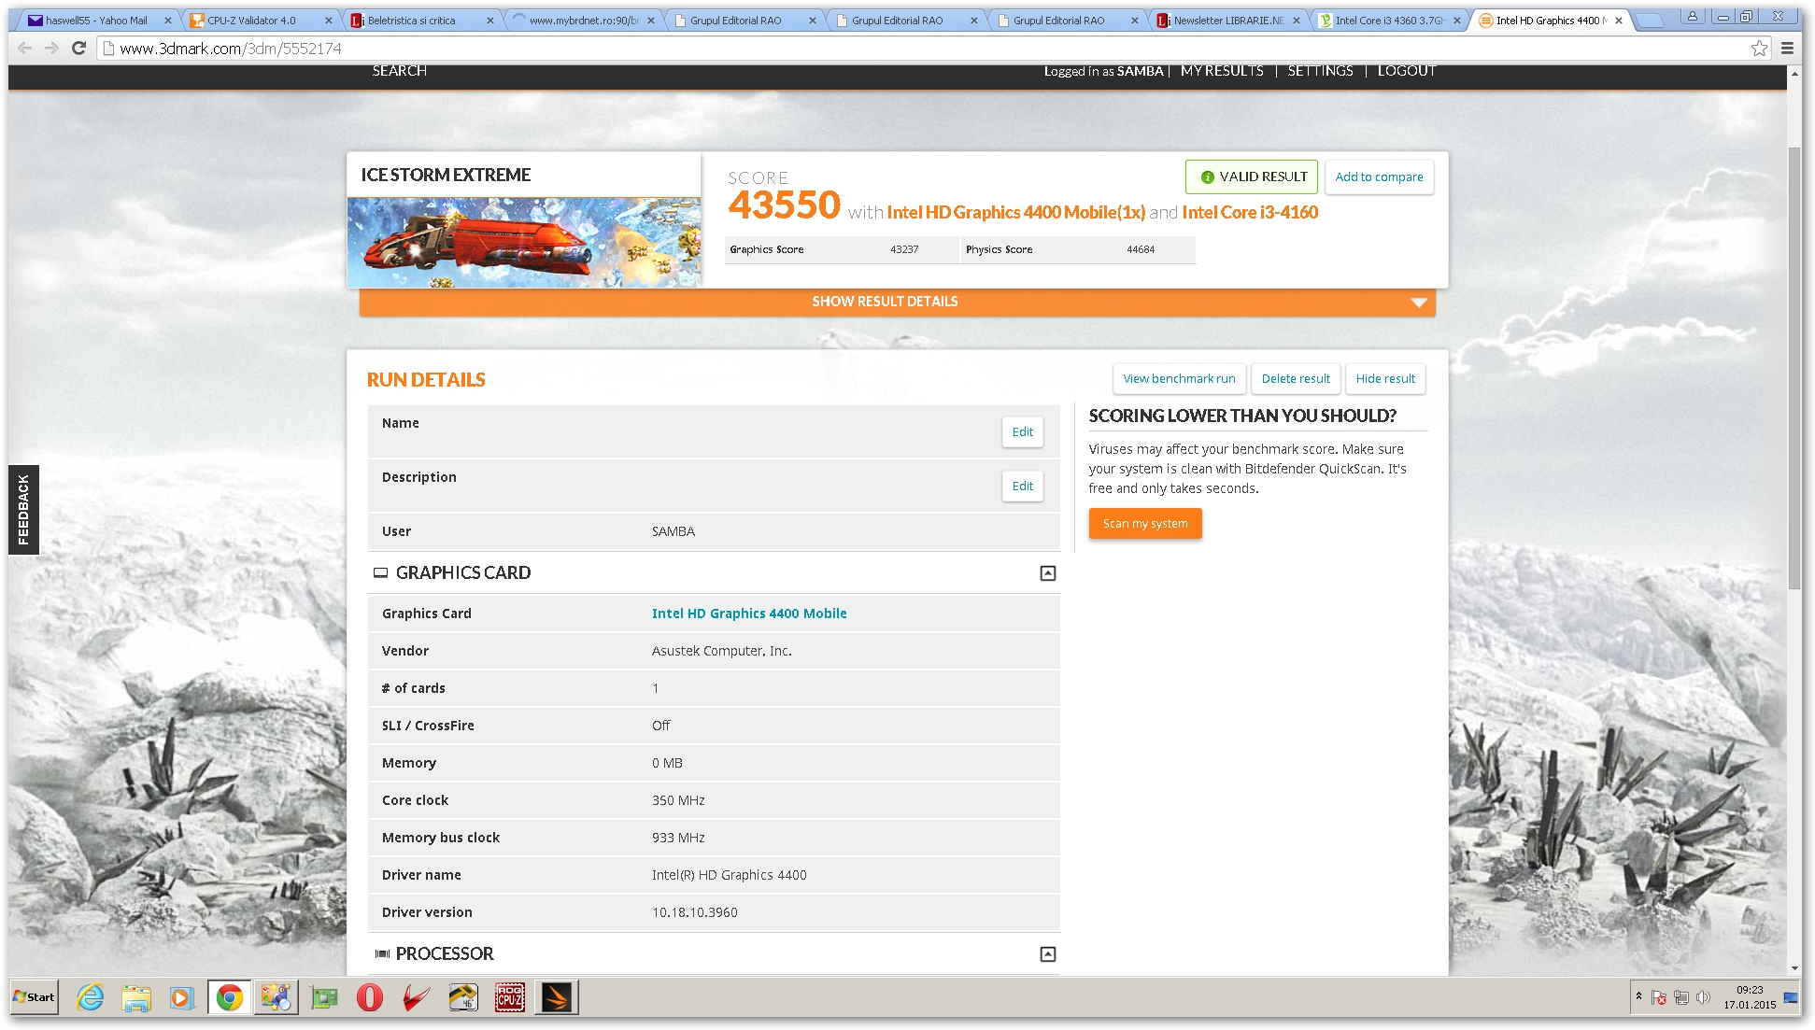Image resolution: width=1815 pixels, height=1030 pixels.
Task: Click the volume speaker tray icon
Action: [x=1704, y=997]
